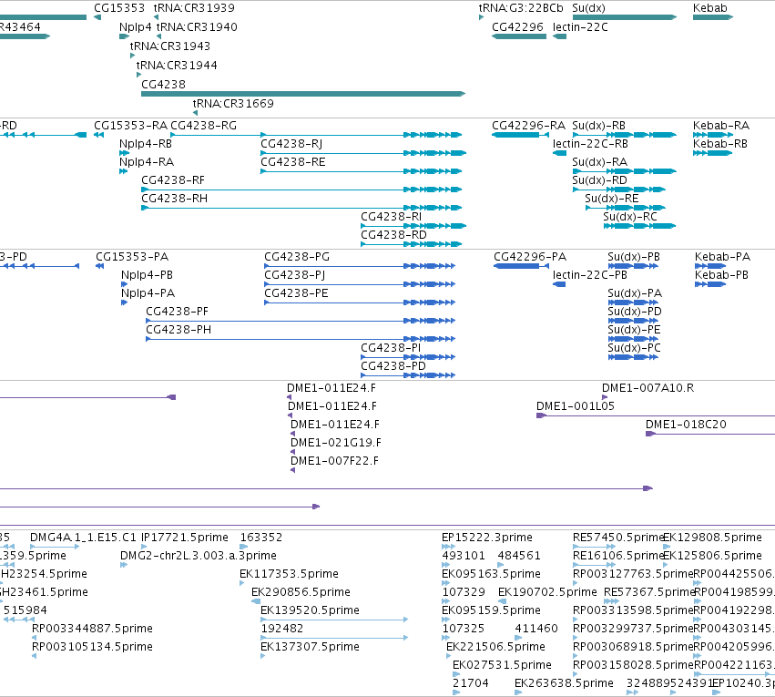Select the Su(dx)-RD transcript label
This screenshot has width=775, height=697.
click(600, 180)
